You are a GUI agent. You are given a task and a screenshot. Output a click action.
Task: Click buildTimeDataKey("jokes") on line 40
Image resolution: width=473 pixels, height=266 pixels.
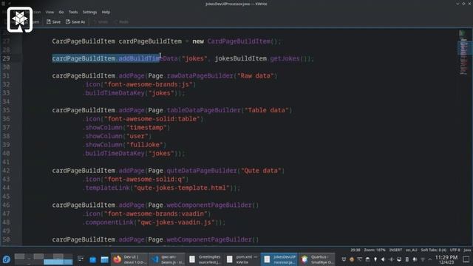coord(132,153)
